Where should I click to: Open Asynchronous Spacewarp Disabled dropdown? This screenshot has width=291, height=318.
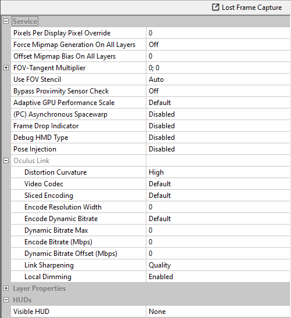(x=218, y=114)
